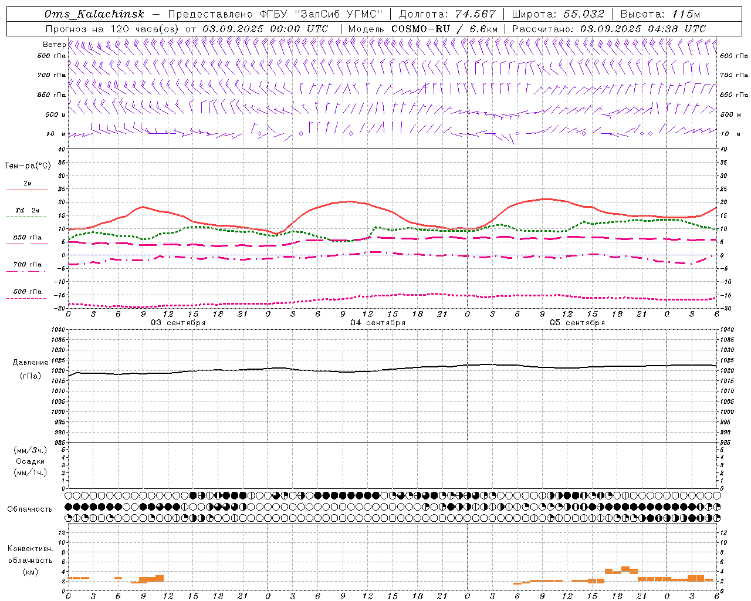Click the solid red line sample under '2м'
Viewport: 751px width, 601px height.
click(27, 190)
